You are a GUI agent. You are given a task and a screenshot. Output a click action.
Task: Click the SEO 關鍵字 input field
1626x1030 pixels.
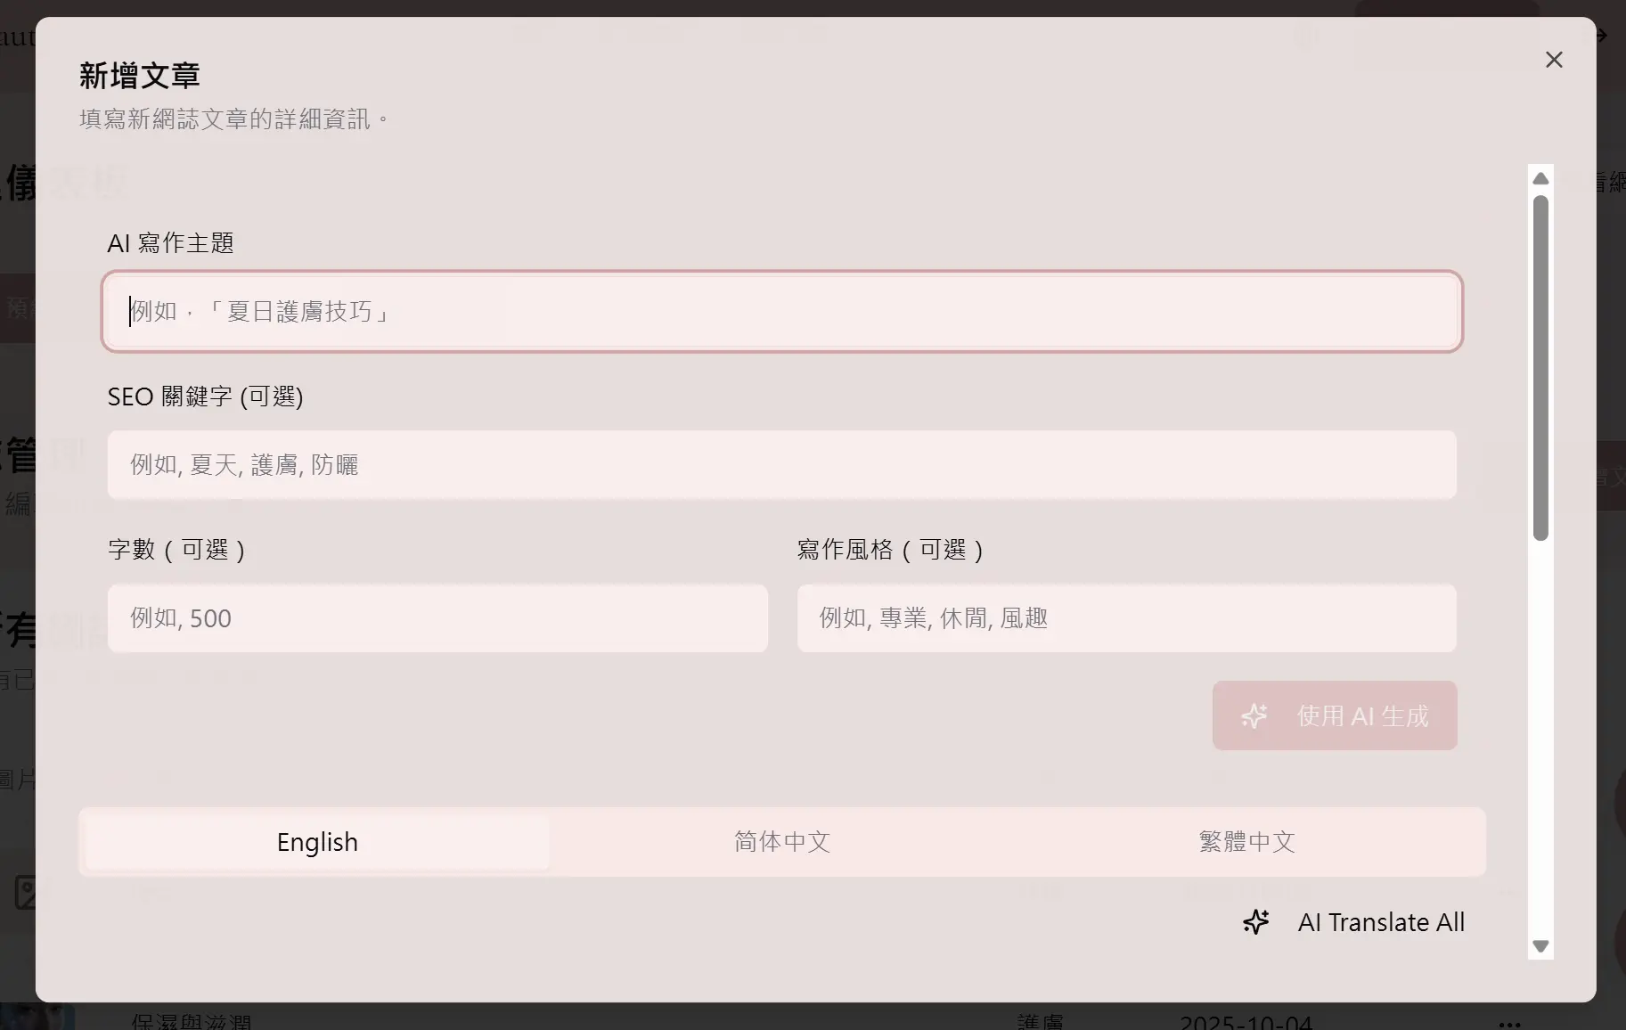click(x=781, y=465)
